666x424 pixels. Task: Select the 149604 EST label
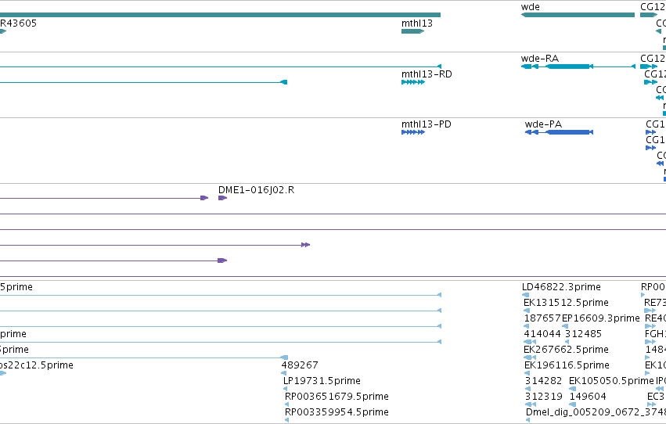click(588, 397)
